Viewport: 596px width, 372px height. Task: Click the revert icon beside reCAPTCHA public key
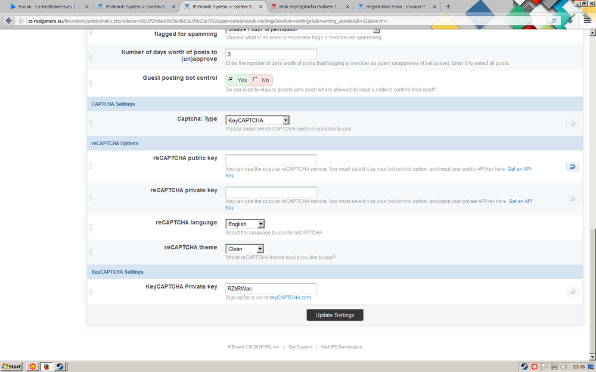point(572,167)
